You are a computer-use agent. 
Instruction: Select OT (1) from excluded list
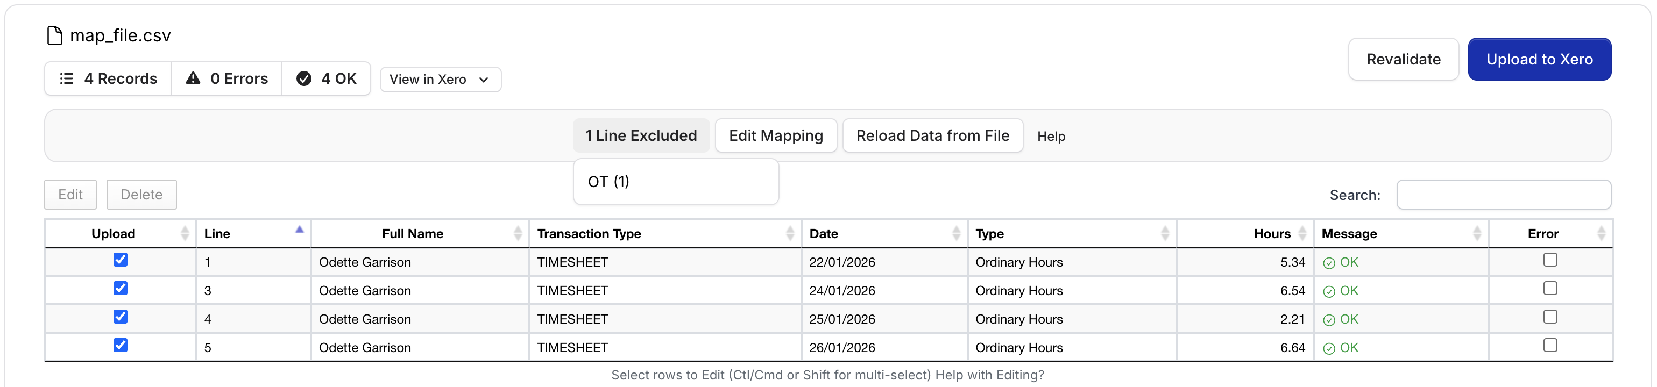click(x=608, y=182)
